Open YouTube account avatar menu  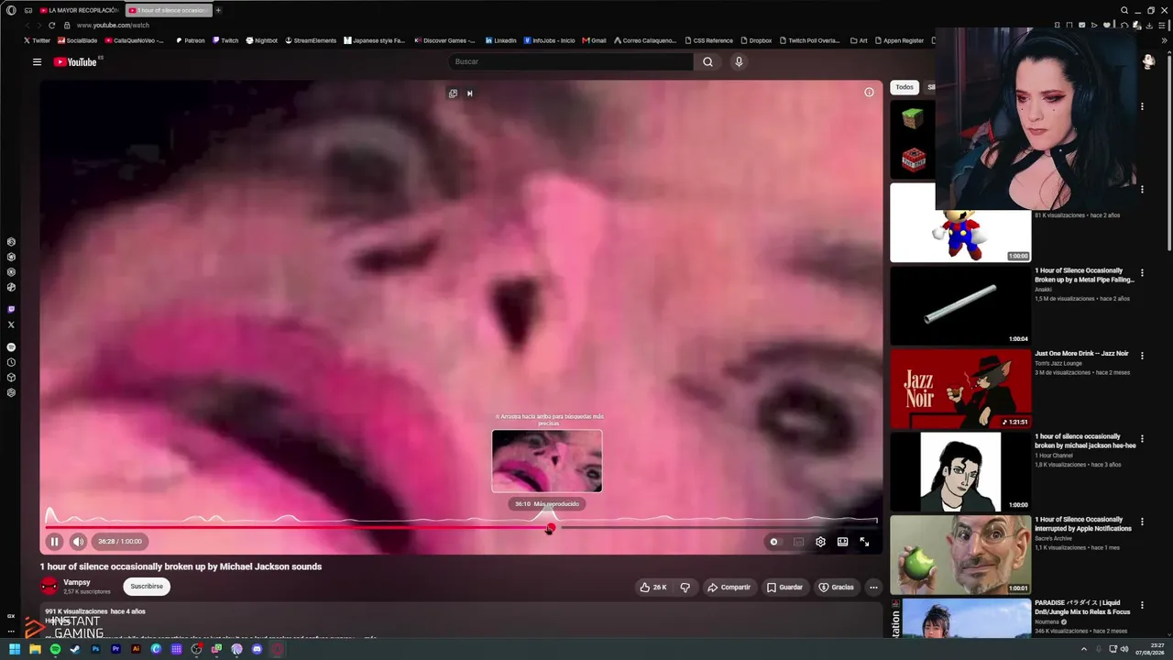pyautogui.click(x=1148, y=61)
